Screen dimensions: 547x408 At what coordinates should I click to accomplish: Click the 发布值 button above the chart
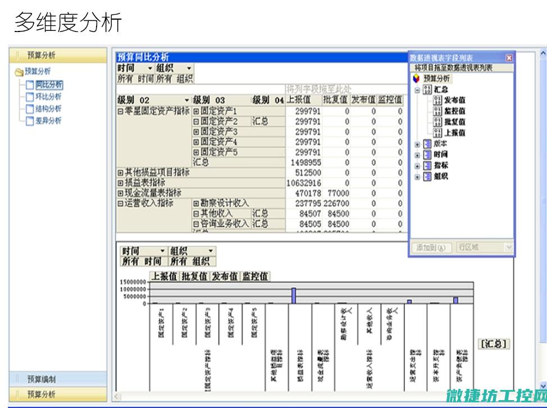coord(225,276)
